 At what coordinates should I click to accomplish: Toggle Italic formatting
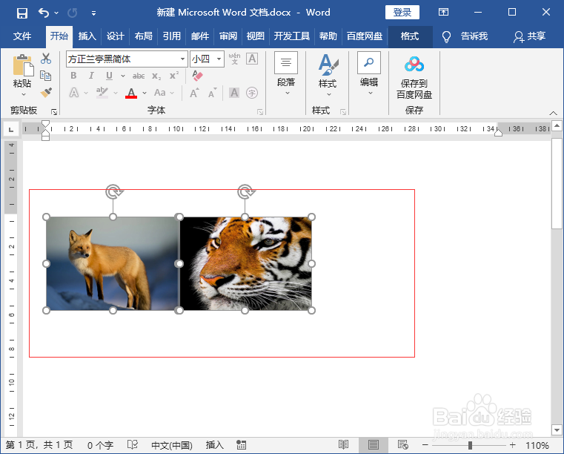(91, 76)
